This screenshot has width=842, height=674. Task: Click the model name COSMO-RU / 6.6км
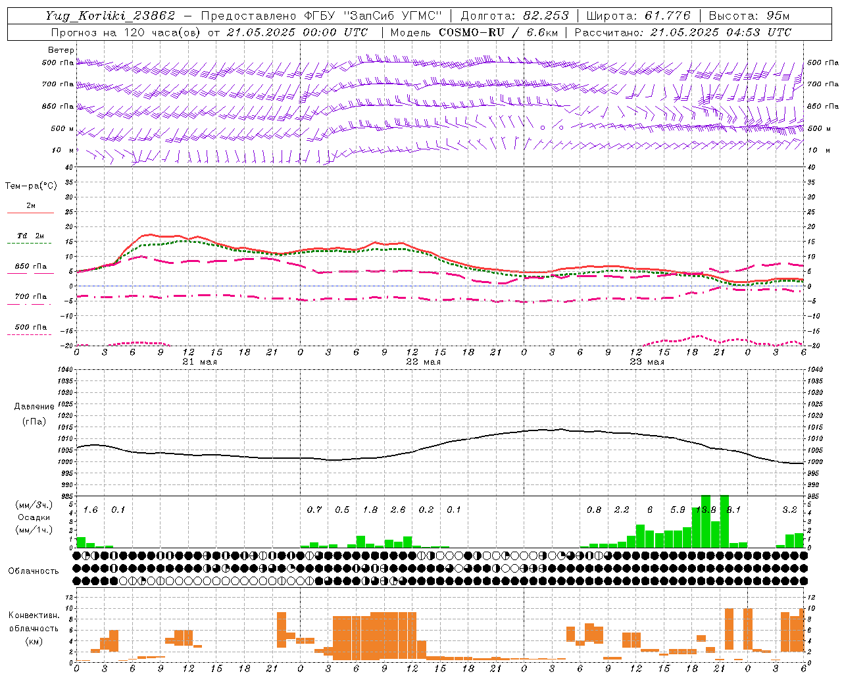click(498, 32)
